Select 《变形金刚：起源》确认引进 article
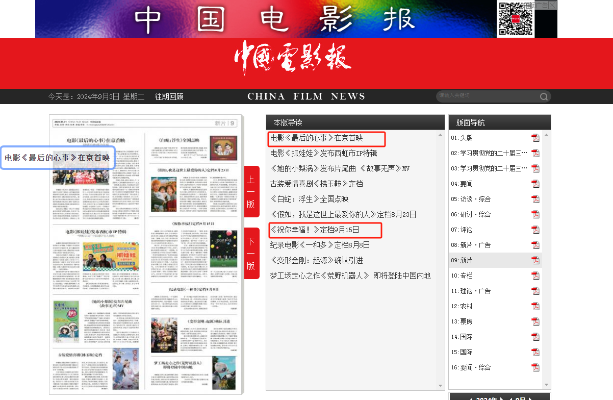Viewport: 613px width, 400px height. pyautogui.click(x=316, y=260)
